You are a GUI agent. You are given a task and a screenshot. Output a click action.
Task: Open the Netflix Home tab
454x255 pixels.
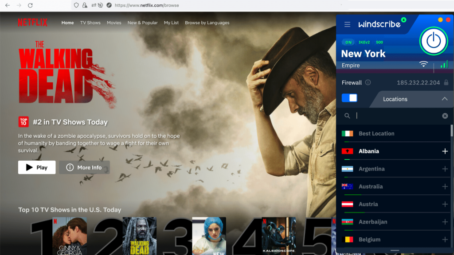(67, 23)
